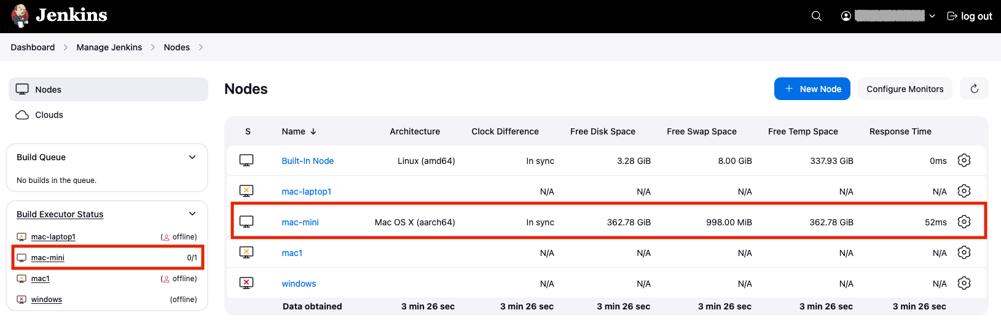This screenshot has width=1001, height=326.
Task: Open configure gear for mac-mini row
Action: point(964,222)
